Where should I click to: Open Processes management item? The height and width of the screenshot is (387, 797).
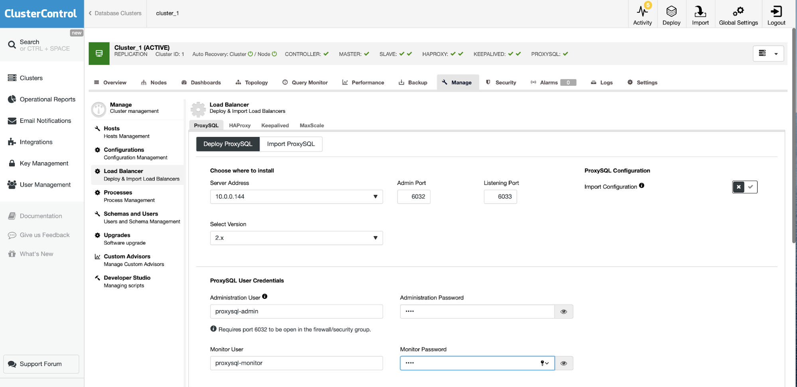click(138, 196)
